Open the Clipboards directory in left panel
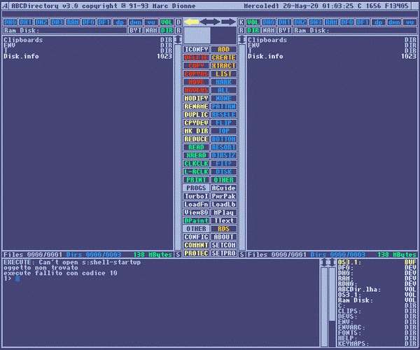The image size is (420, 350). [x=24, y=40]
